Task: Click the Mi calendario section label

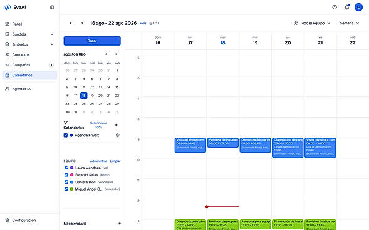Action: (75, 224)
